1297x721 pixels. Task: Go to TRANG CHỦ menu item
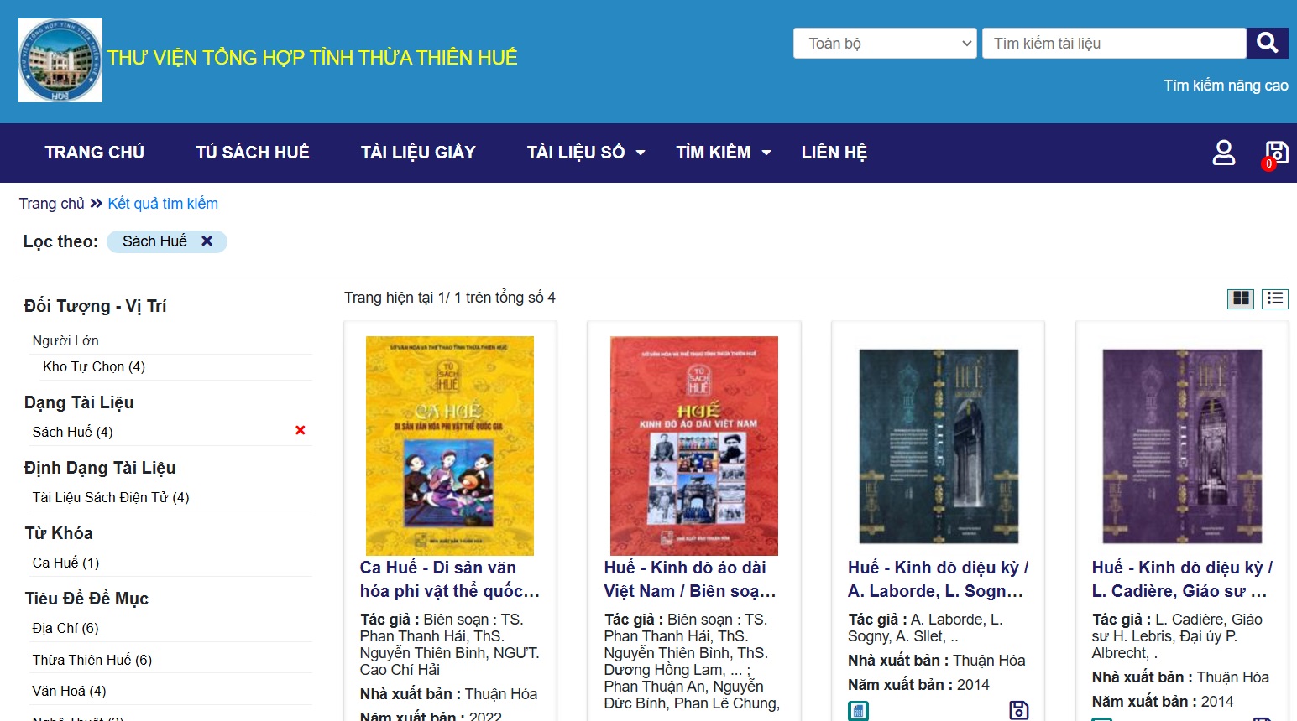[95, 153]
